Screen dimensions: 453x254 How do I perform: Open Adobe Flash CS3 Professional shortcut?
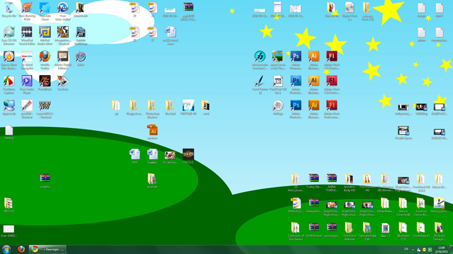[331, 60]
